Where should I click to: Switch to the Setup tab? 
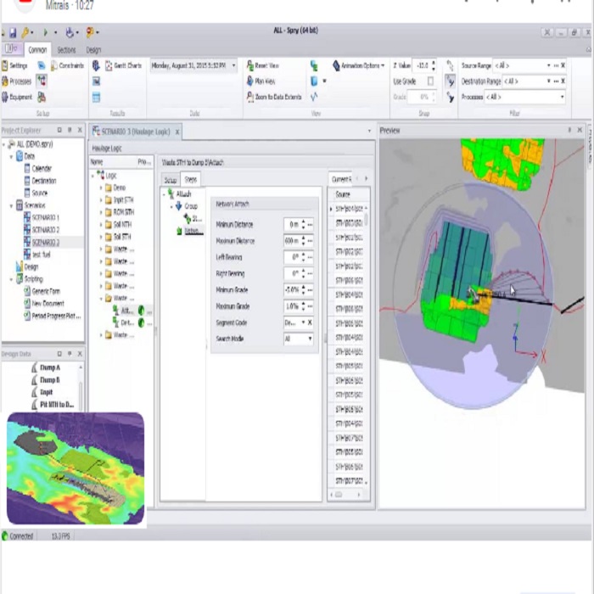click(x=170, y=180)
